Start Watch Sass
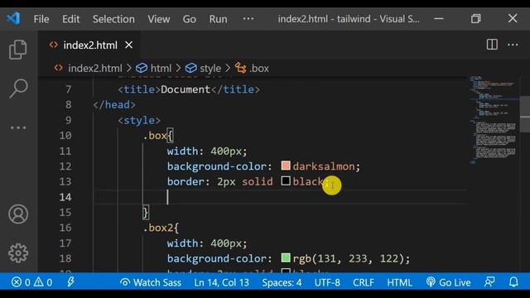 (x=151, y=282)
